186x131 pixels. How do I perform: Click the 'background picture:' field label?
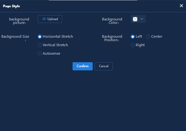click(x=19, y=21)
